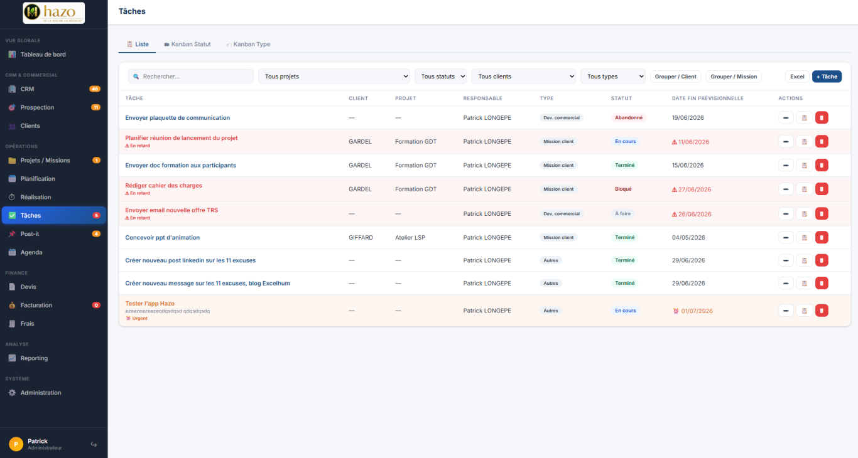Open clipboard icon for Rédiger cahier des charges
Viewport: 858px width, 458px height.
pos(804,189)
